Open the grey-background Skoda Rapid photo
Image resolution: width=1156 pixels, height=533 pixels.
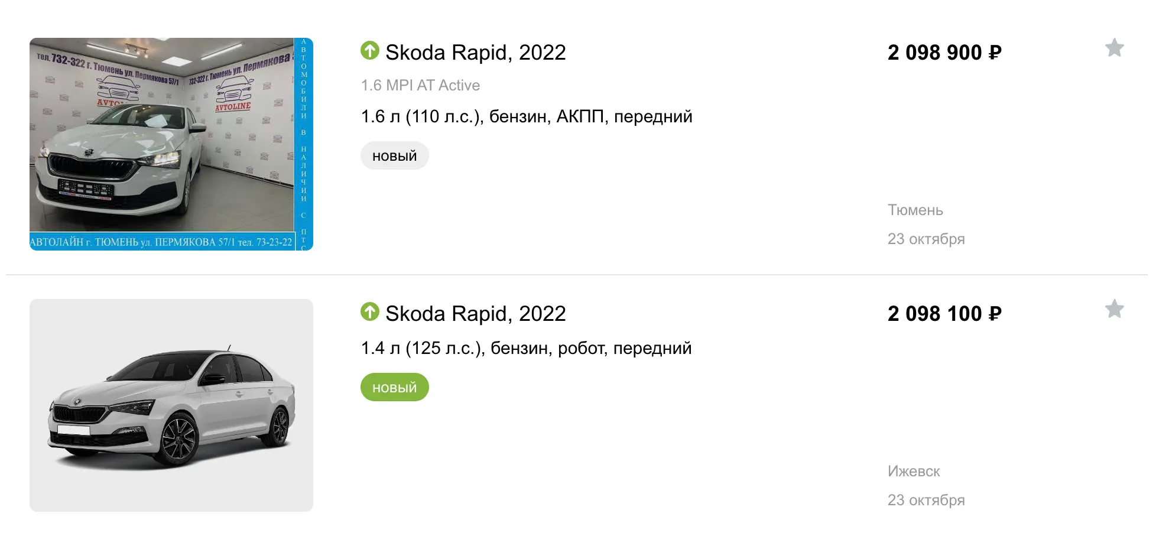tap(171, 405)
